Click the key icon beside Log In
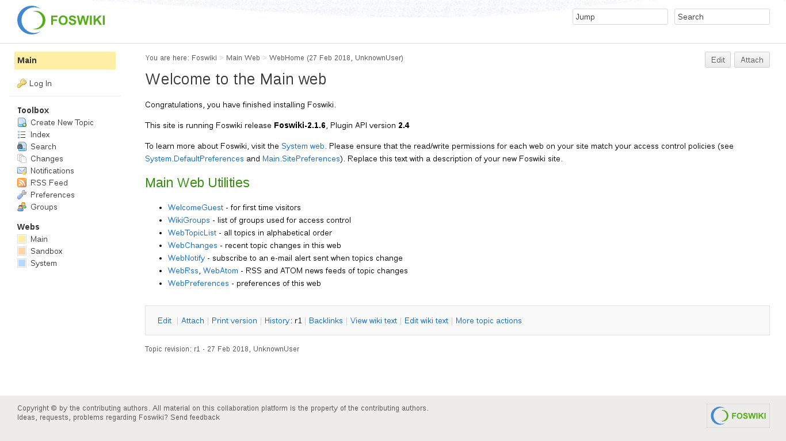Viewport: 786px width, 441px height. click(22, 83)
